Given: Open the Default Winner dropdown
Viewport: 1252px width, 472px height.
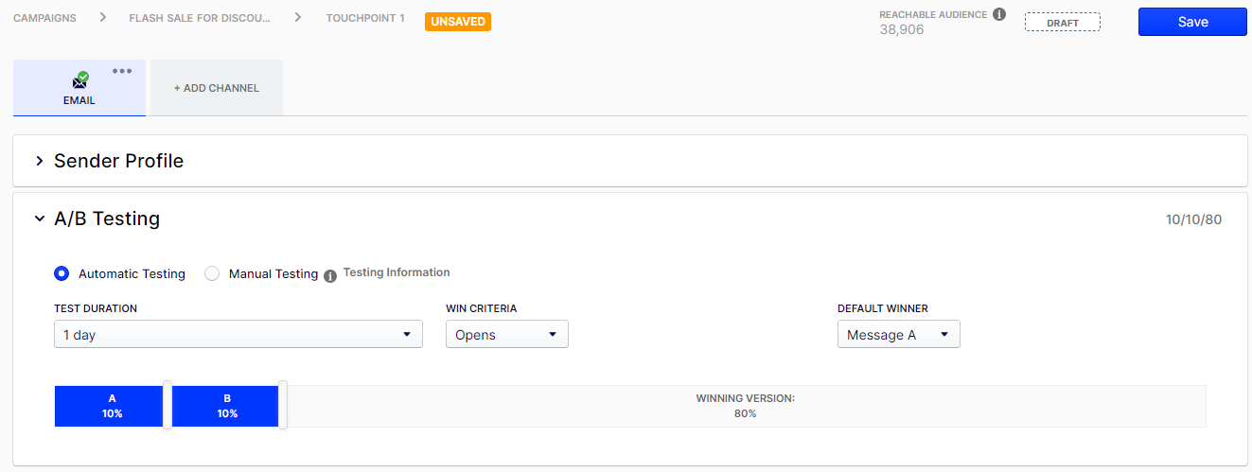Looking at the screenshot, I should [x=898, y=334].
